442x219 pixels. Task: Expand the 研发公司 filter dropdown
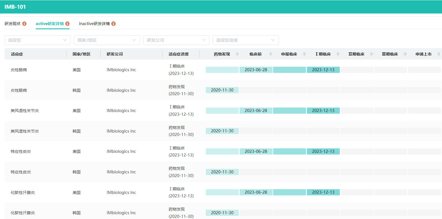point(176,40)
